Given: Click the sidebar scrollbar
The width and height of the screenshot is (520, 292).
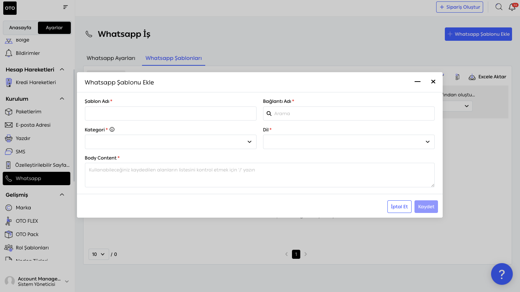Looking at the screenshot, I should coord(74,125).
